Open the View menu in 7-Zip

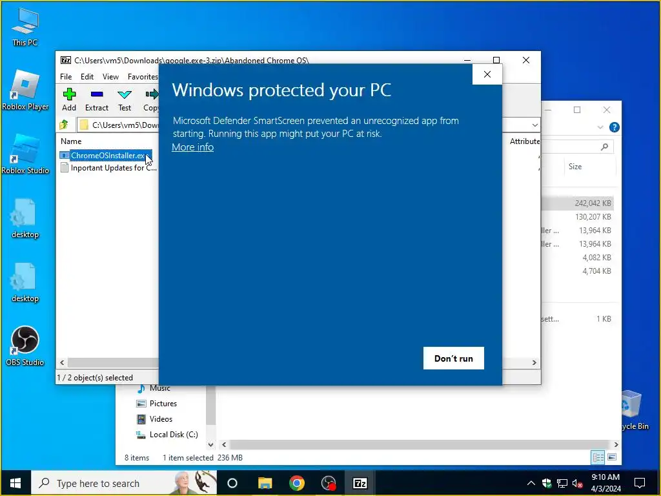[110, 77]
